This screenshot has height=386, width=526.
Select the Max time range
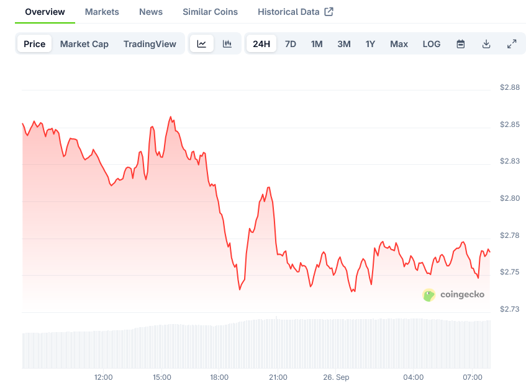point(399,44)
